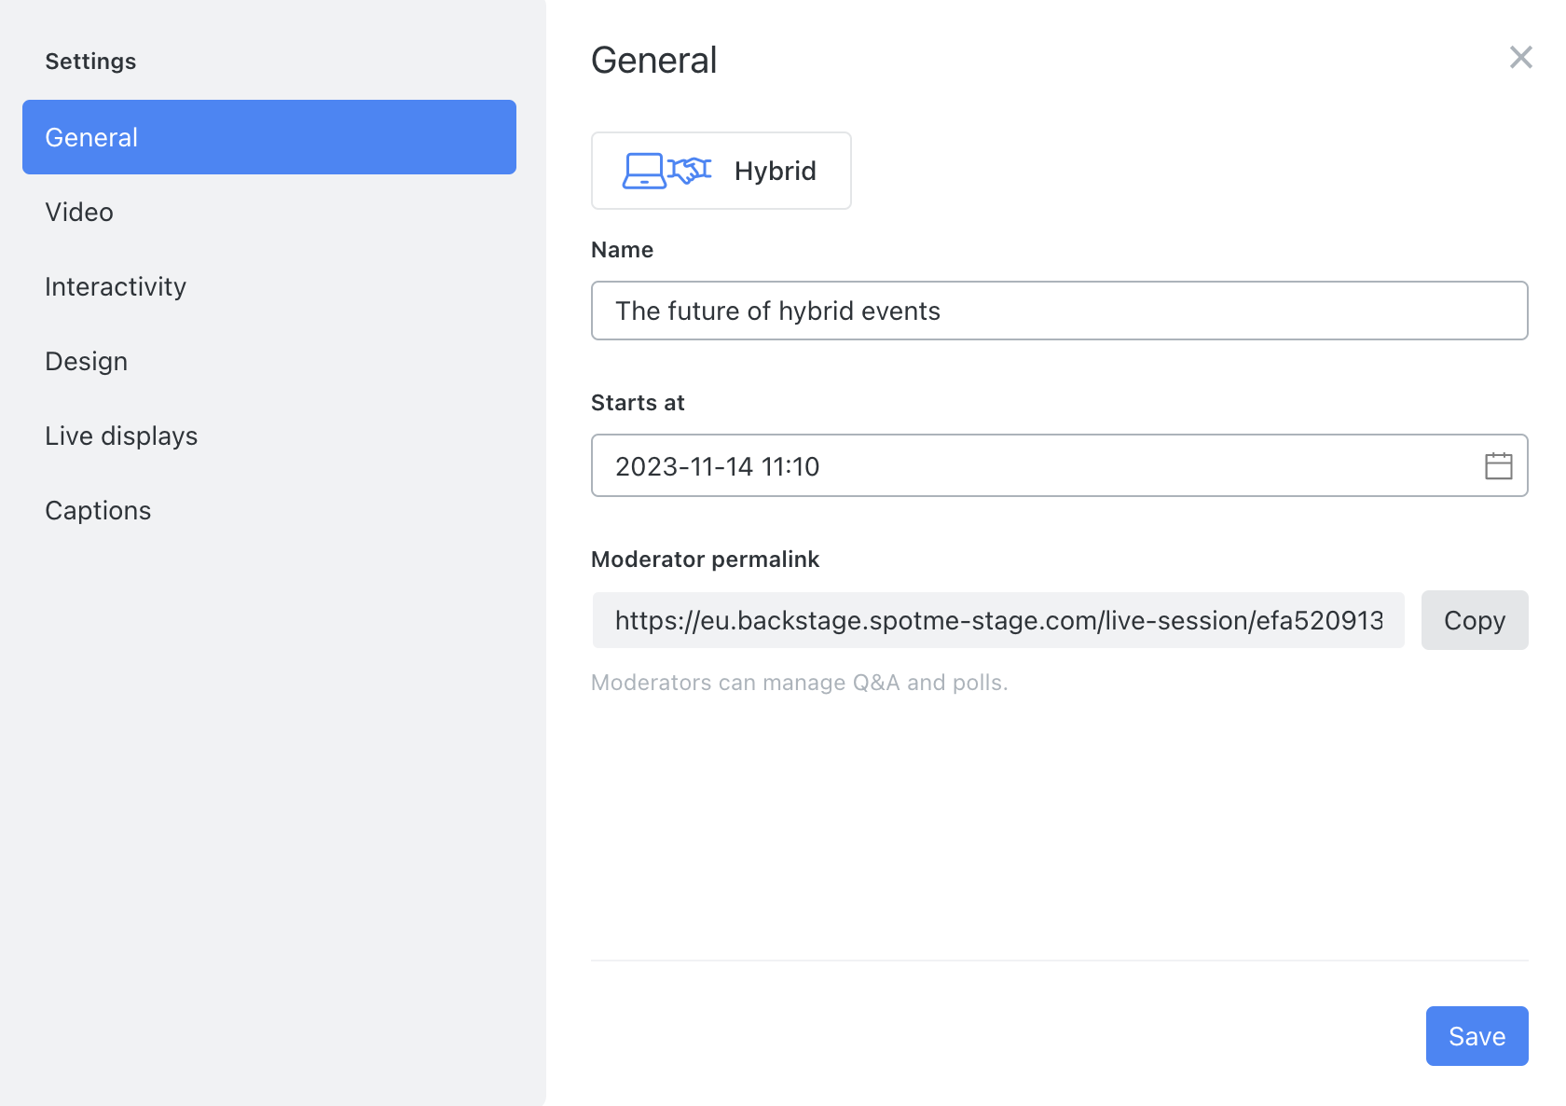Screen dimensions: 1566x1106
Task: Open the Video settings section
Action: [269, 212]
